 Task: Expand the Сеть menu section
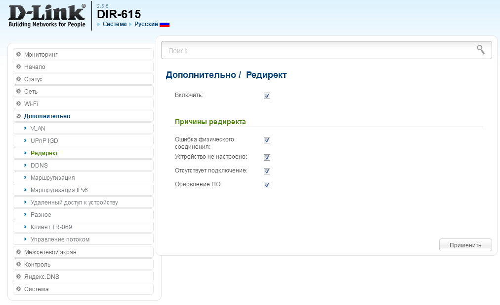tap(83, 92)
